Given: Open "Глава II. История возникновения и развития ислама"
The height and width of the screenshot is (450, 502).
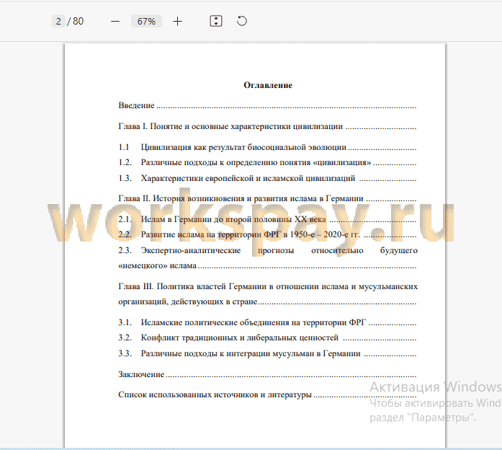Looking at the screenshot, I should click(x=267, y=198).
